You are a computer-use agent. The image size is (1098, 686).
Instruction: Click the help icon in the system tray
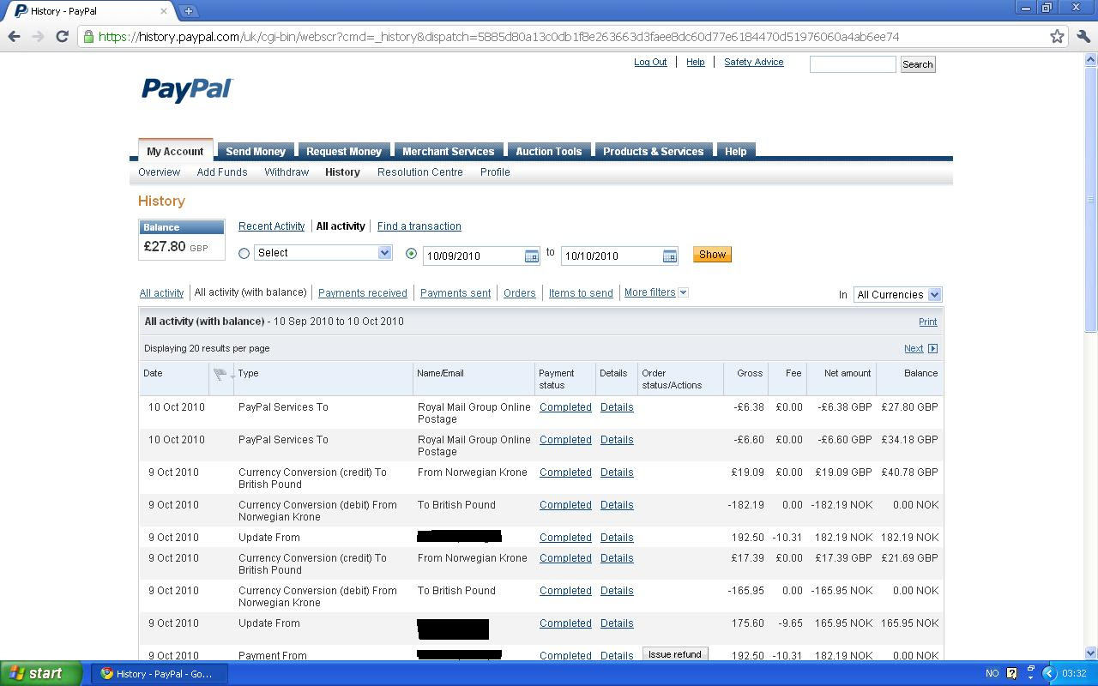tap(1011, 673)
